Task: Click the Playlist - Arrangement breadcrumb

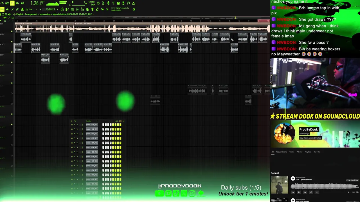Action: pyautogui.click(x=27, y=14)
